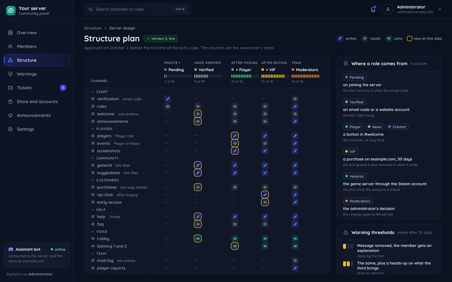Click the writes pencil for faq in Moderators column
The width and height of the screenshot is (452, 282).
[x=295, y=224]
